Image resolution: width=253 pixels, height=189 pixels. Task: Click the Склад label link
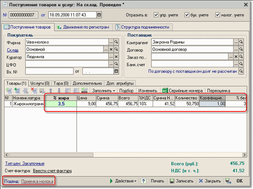(12, 50)
